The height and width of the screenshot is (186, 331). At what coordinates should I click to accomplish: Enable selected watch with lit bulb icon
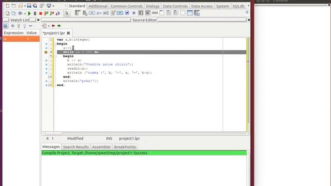19,26
